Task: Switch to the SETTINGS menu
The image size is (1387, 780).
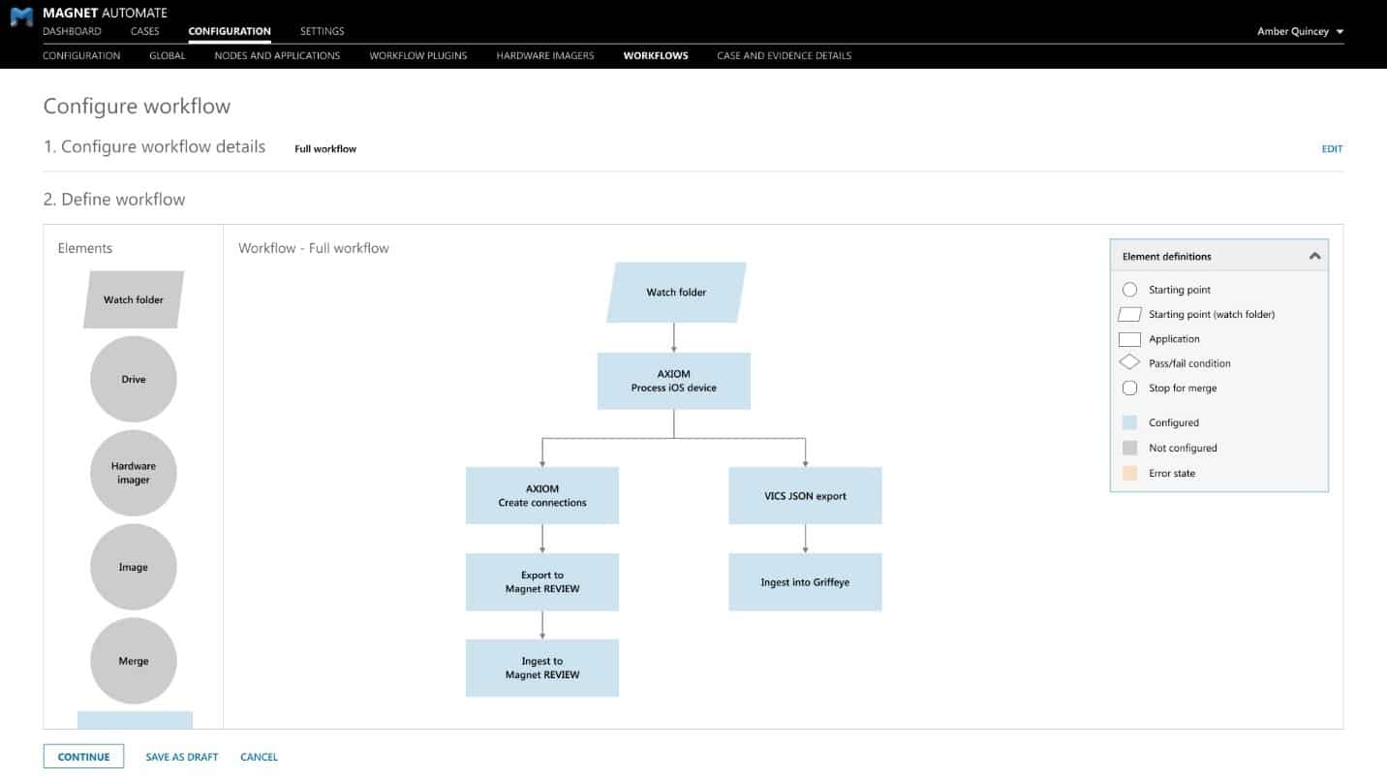Action: 321,30
